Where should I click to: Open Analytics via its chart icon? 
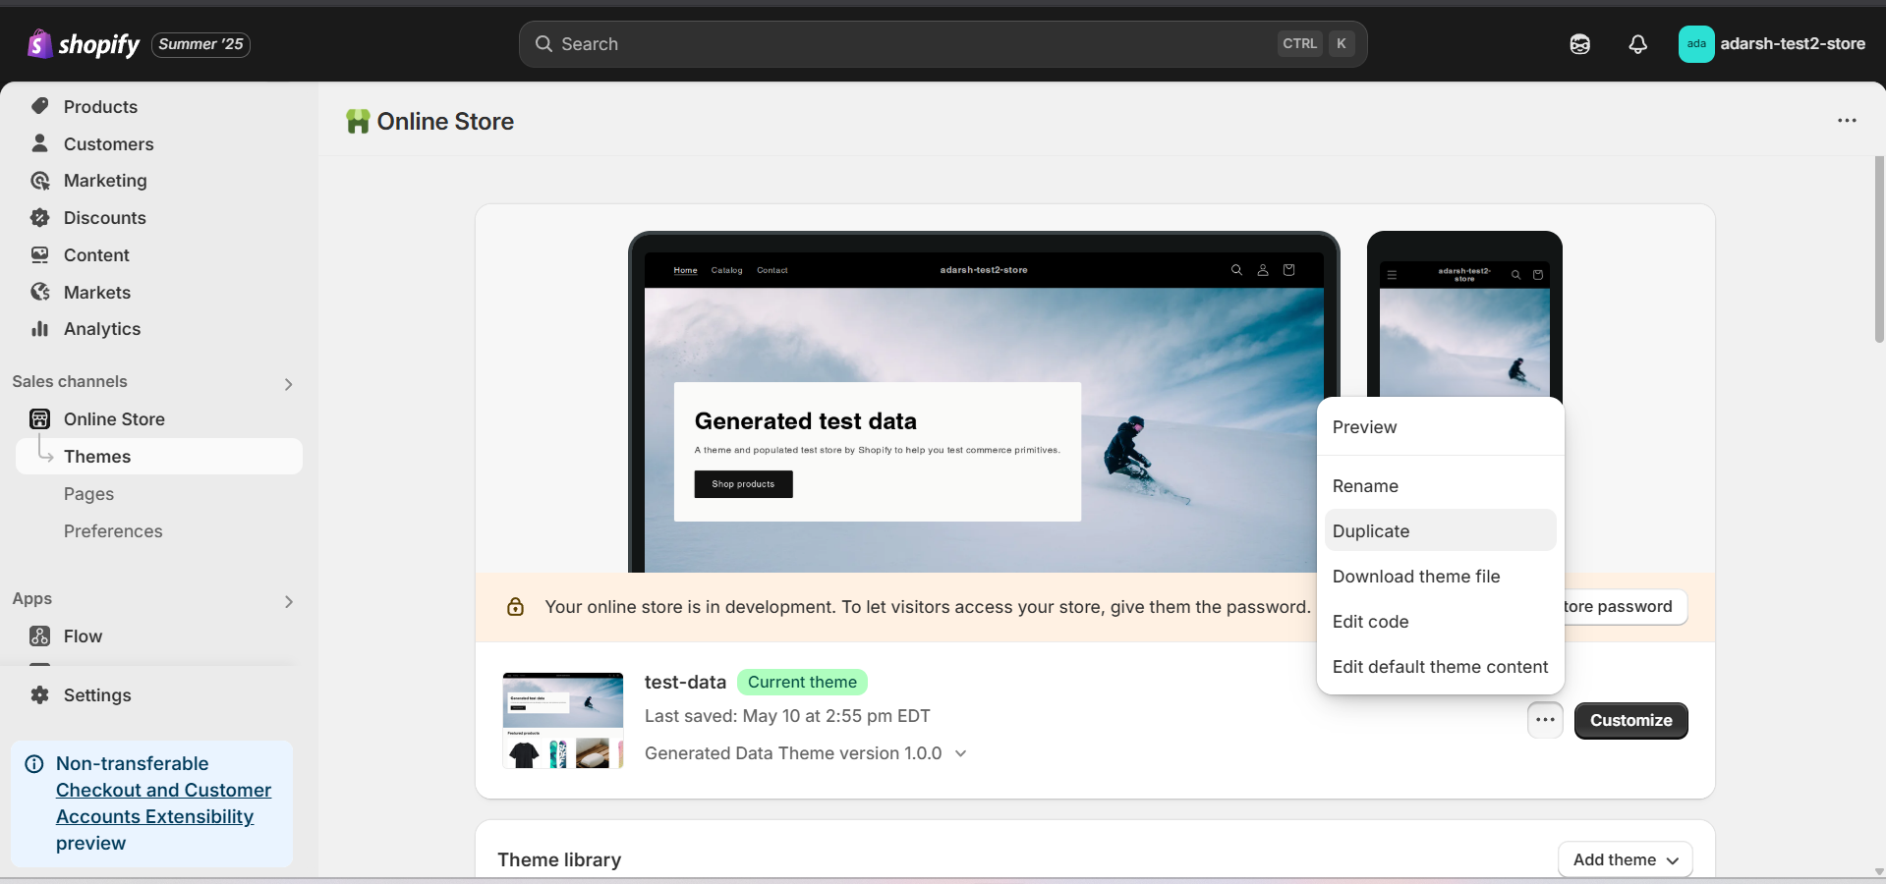tap(38, 328)
